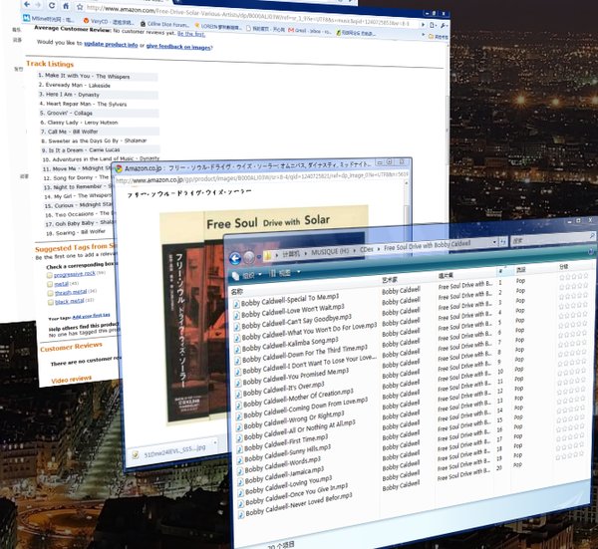Check the 'progressive rock' tag box
Screen dimensions: 598x549
click(x=50, y=275)
